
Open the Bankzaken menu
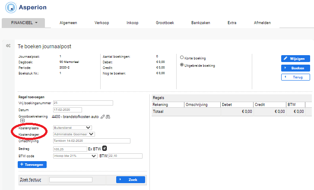pyautogui.click(x=201, y=23)
